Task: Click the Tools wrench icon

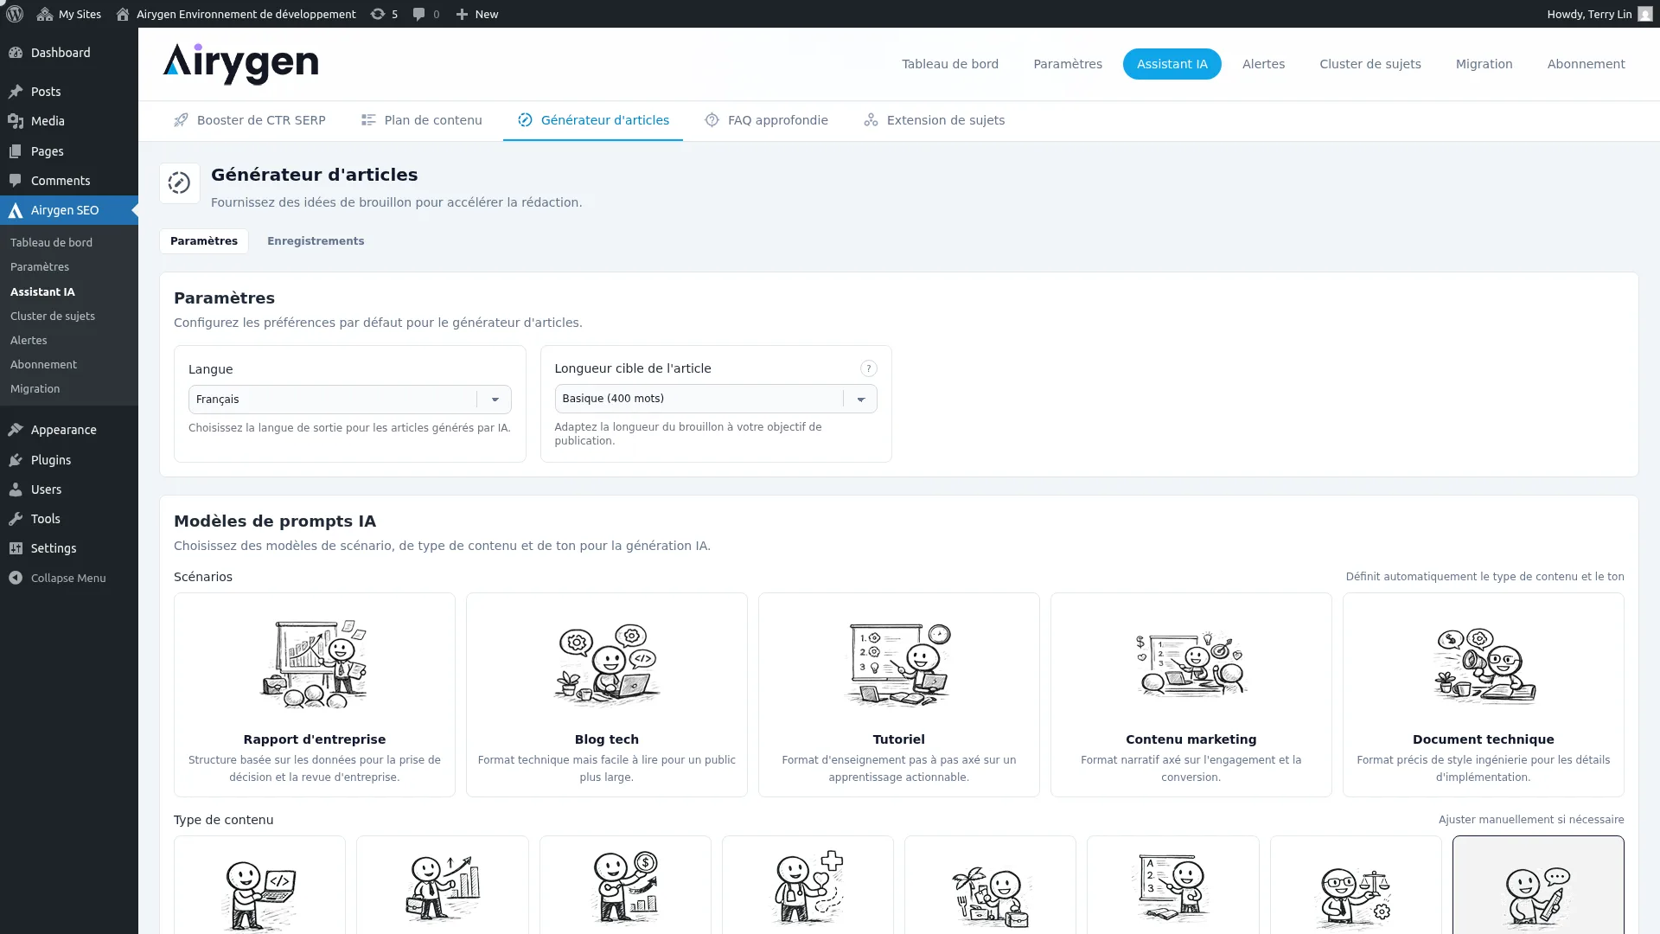Action: click(x=16, y=519)
